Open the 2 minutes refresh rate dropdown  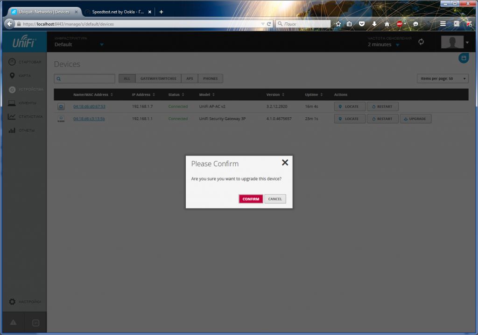point(398,45)
